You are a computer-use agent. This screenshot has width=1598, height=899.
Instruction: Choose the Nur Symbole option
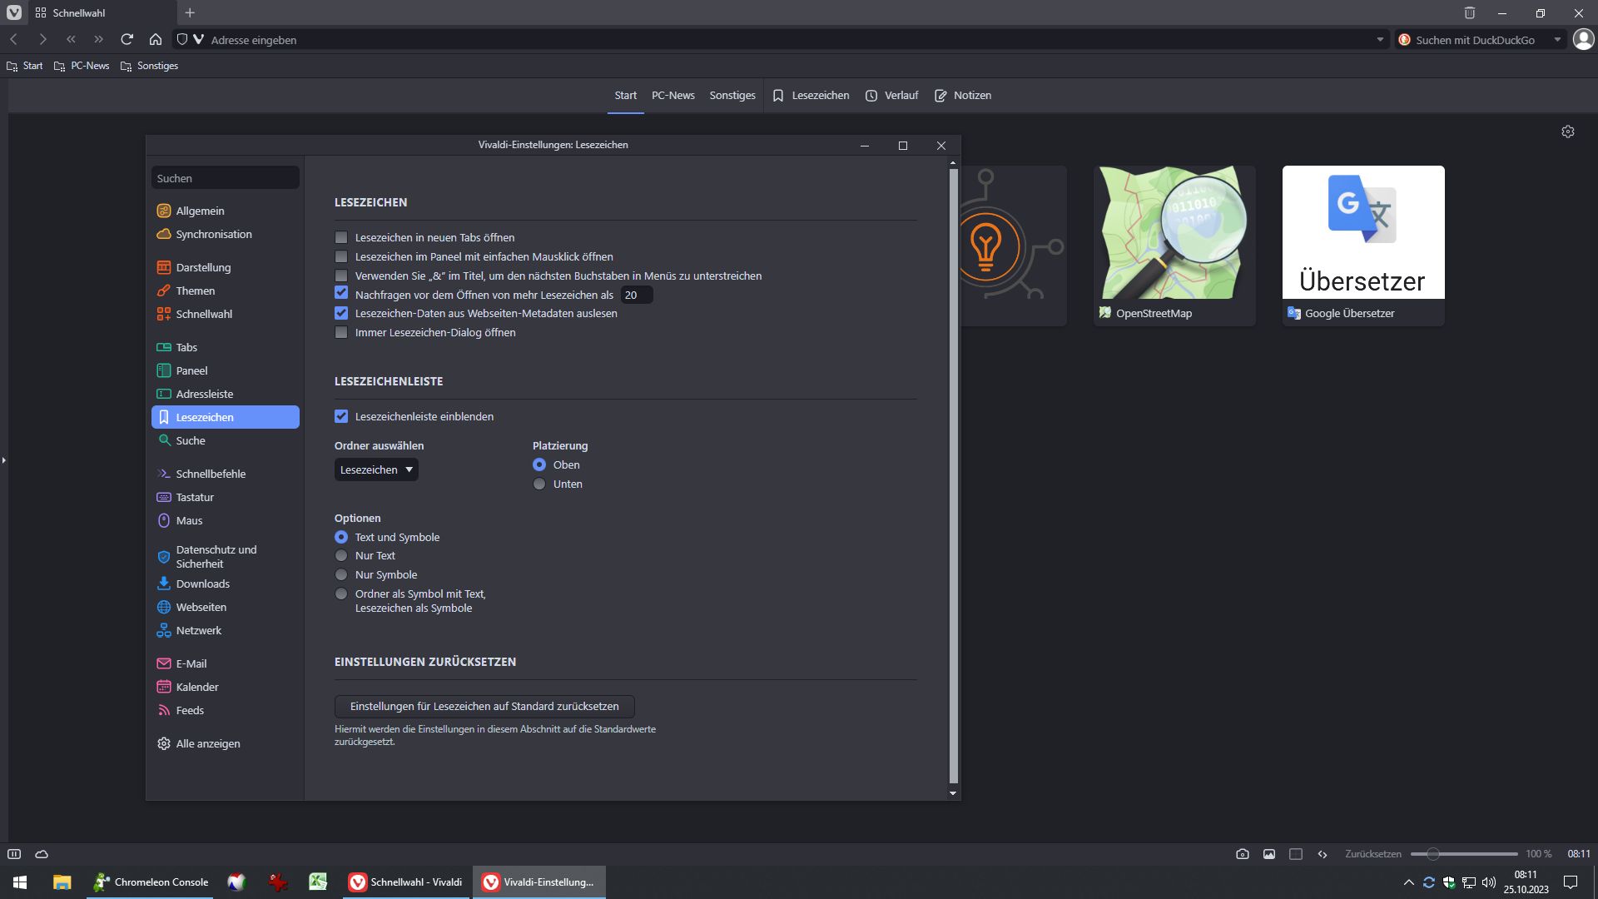(x=341, y=575)
